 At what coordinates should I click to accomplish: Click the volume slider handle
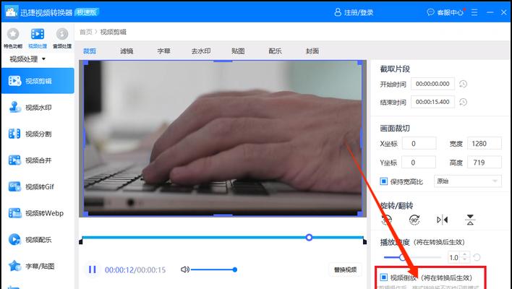[x=235, y=269]
